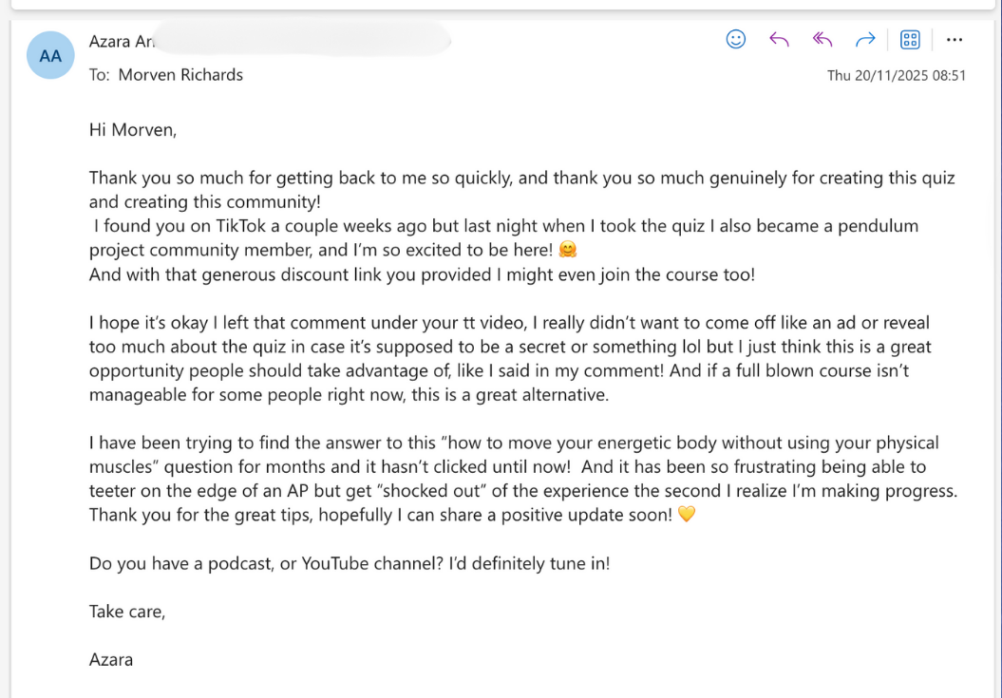
Task: Click the hugging face emoji in the message
Action: tap(568, 251)
